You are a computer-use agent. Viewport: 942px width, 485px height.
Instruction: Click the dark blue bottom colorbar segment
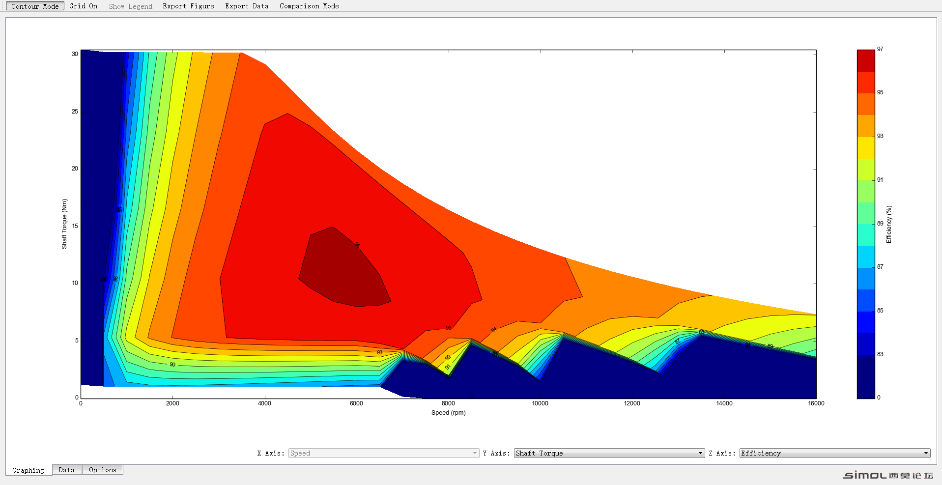(866, 376)
